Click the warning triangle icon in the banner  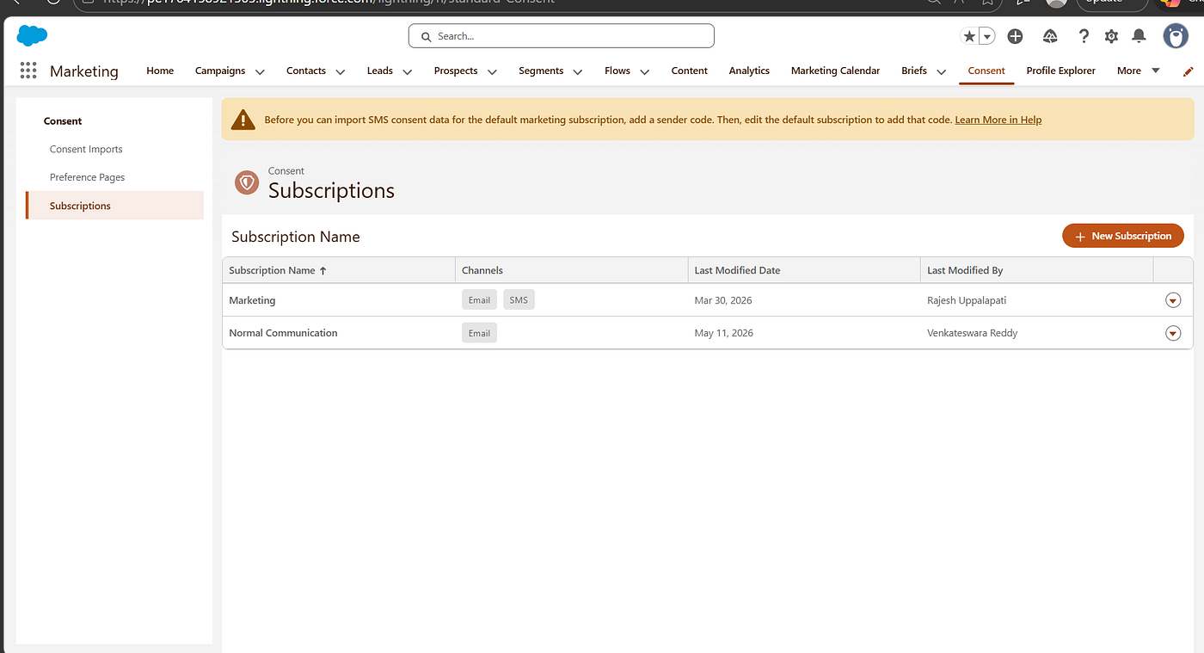coord(243,120)
